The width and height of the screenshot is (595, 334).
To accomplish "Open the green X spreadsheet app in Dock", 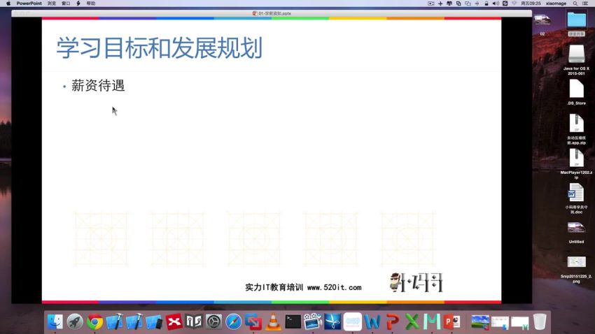I will click(x=412, y=322).
